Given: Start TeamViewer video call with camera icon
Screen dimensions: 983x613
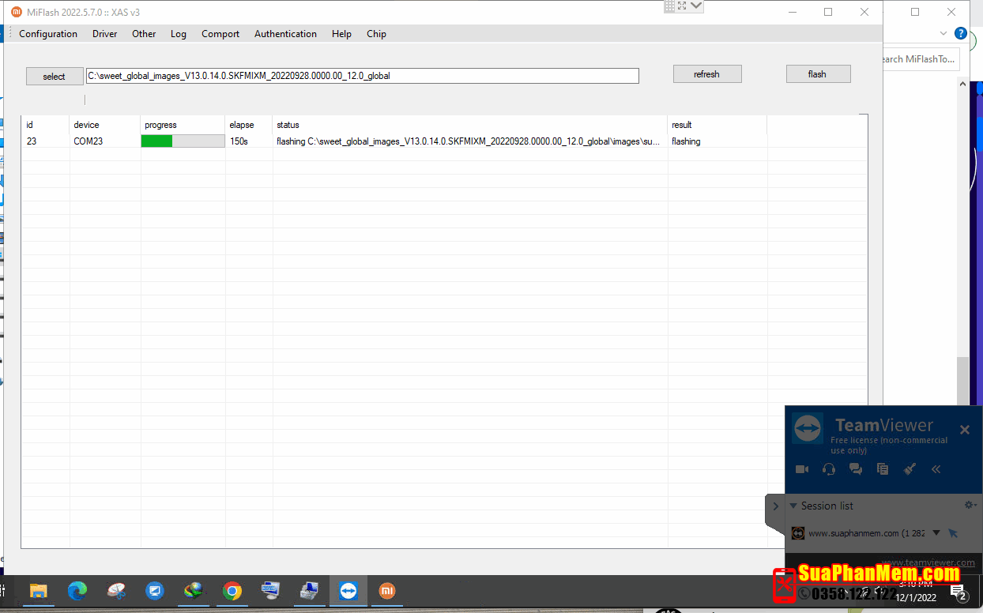Looking at the screenshot, I should click(x=802, y=469).
